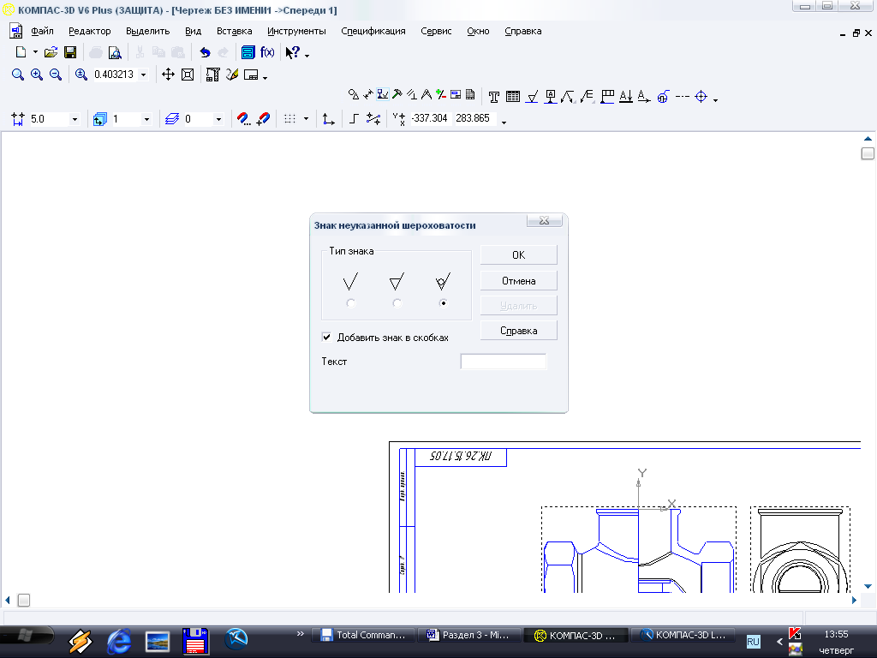Screen dimensions: 877x658
Task: Expand the new document type arrow
Action: point(35,52)
